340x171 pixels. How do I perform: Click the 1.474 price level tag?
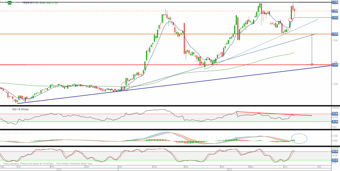click(x=335, y=65)
